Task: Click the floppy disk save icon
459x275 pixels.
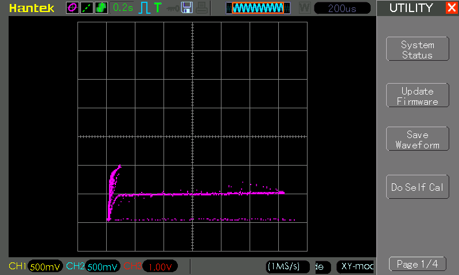Action: (x=186, y=7)
